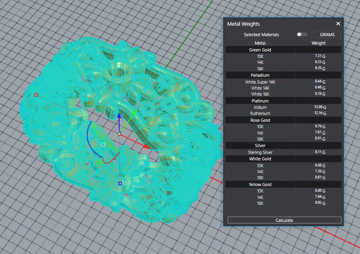Click the blue square gumball scale handle

120,184
